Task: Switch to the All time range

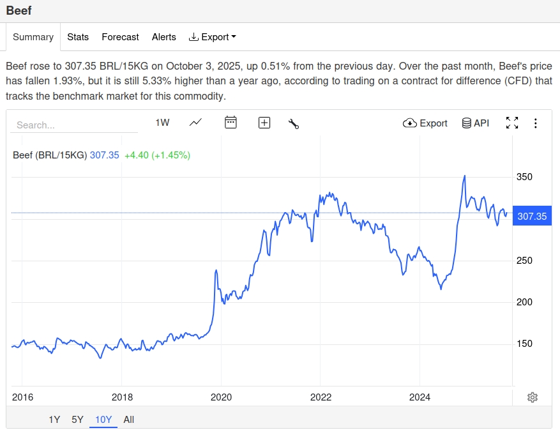Action: (129, 420)
